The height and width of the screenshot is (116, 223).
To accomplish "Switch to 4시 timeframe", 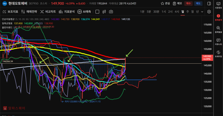I will [x=177, y=12].
